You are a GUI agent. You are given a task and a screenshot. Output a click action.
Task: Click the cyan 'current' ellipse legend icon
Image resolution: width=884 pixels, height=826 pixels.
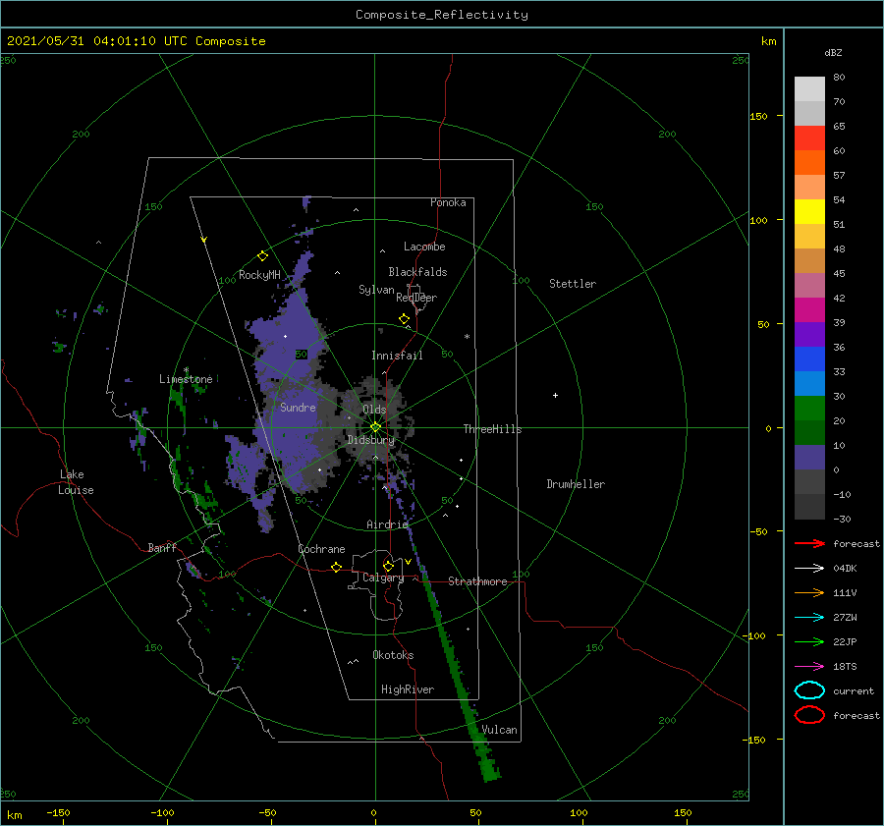[809, 690]
